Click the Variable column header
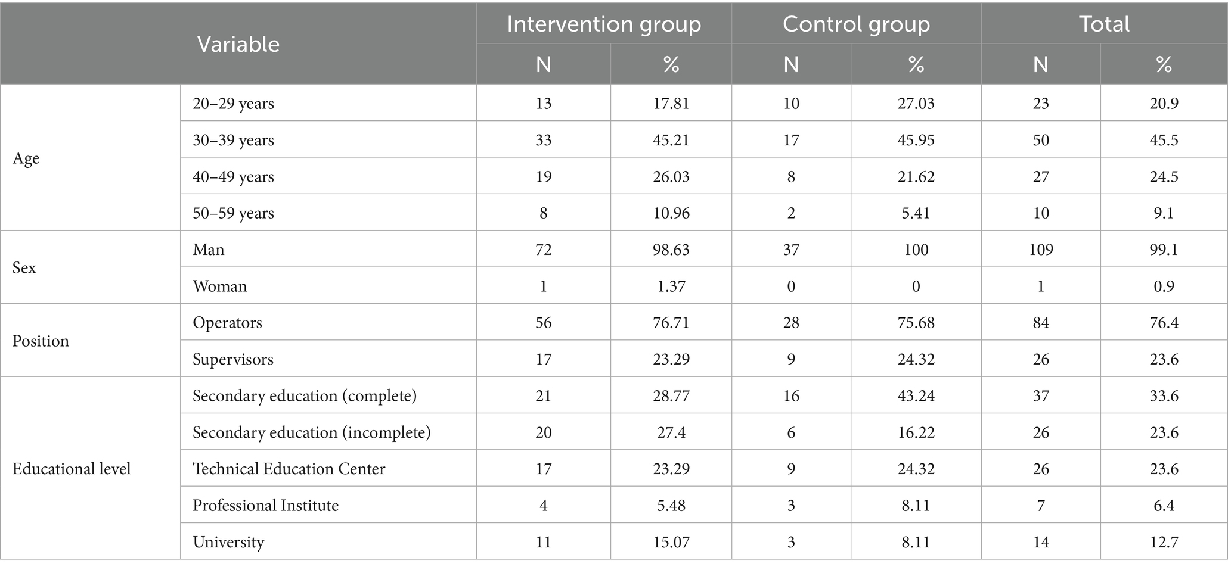This screenshot has height=570, width=1228. tap(238, 45)
